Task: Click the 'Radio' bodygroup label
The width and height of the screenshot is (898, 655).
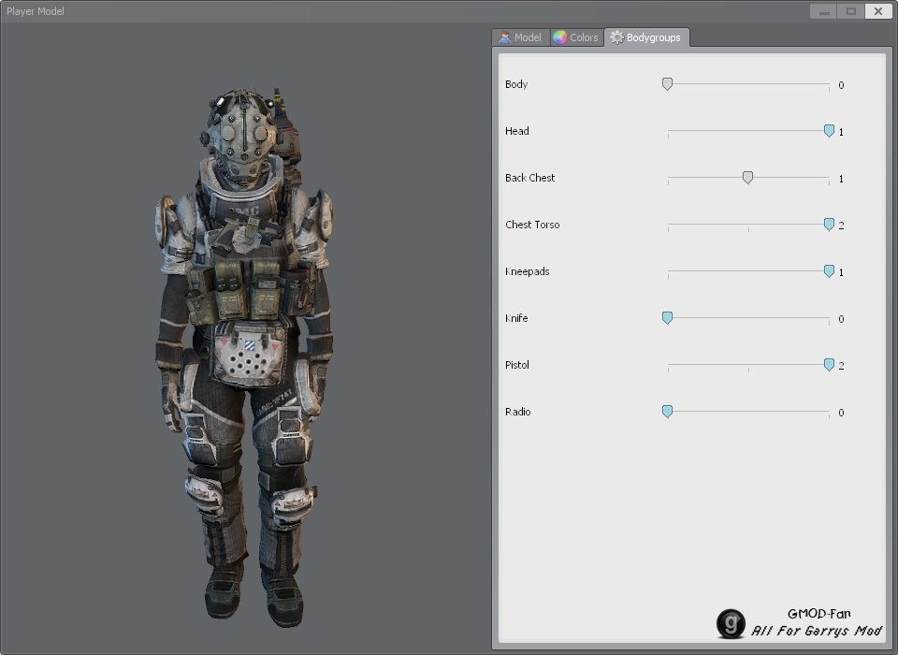Action: coord(517,412)
